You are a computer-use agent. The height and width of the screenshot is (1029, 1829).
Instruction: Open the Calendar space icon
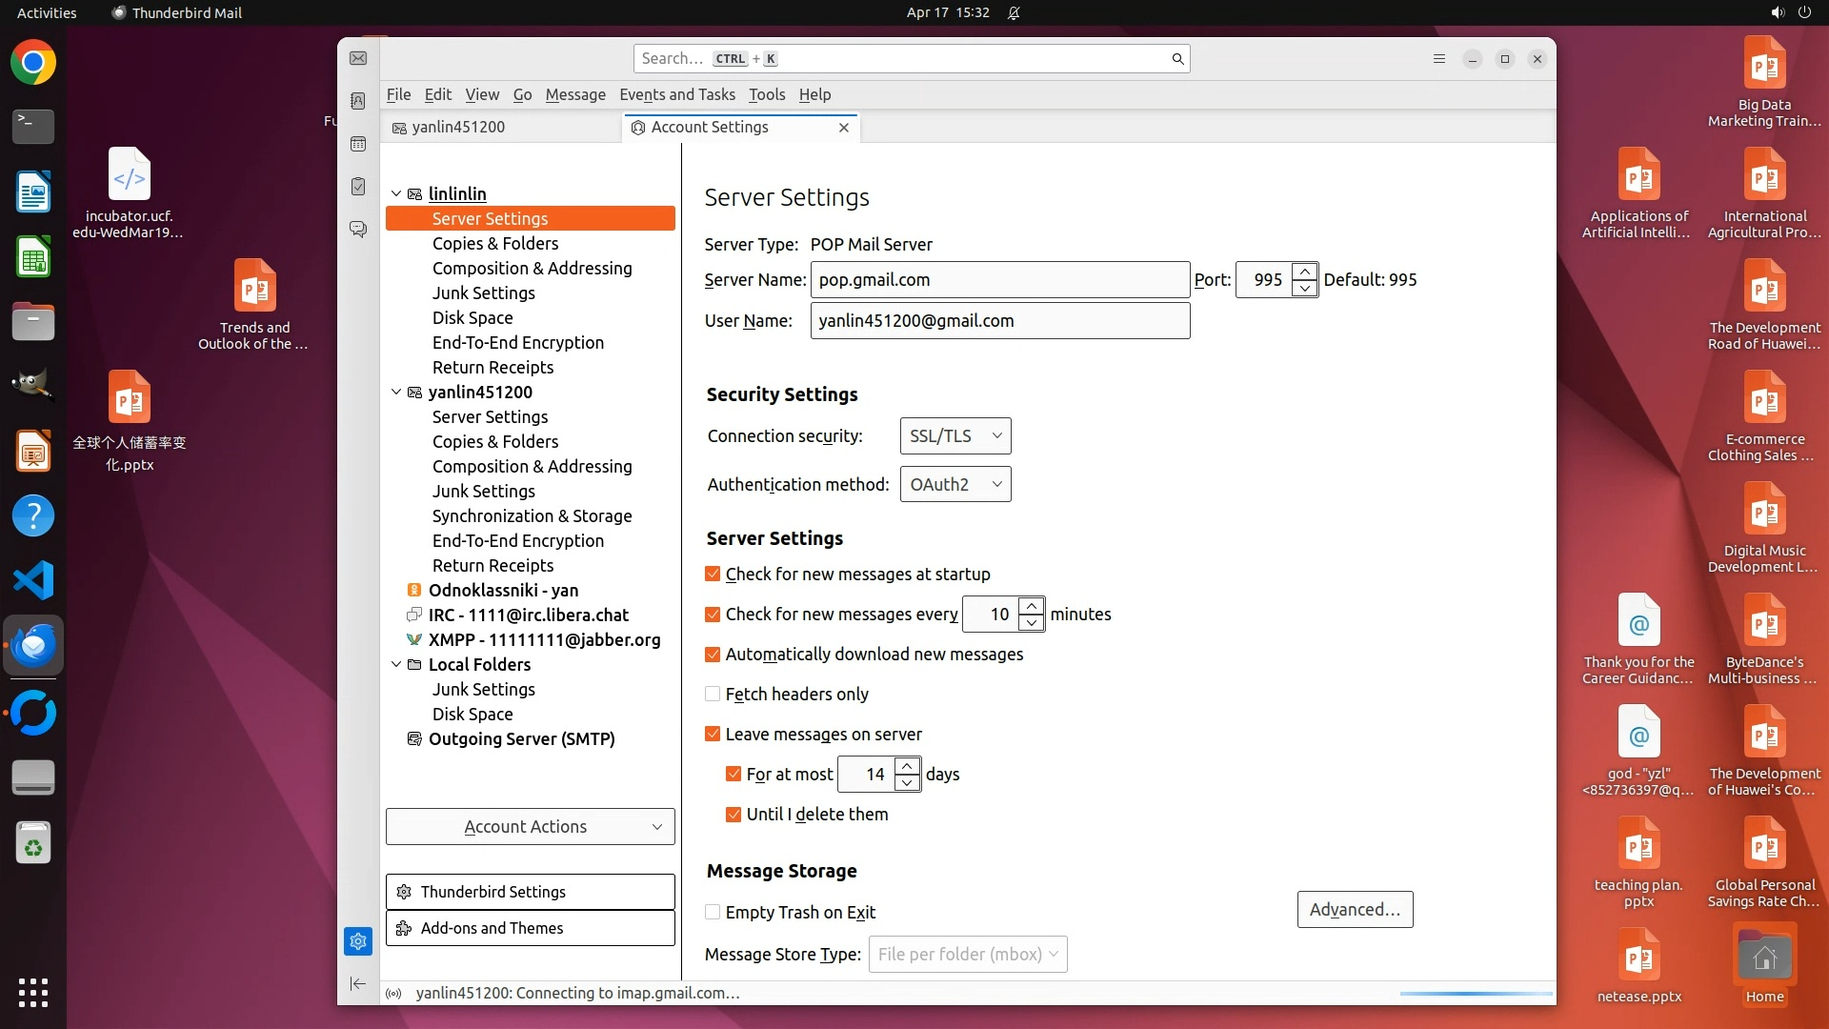point(358,144)
